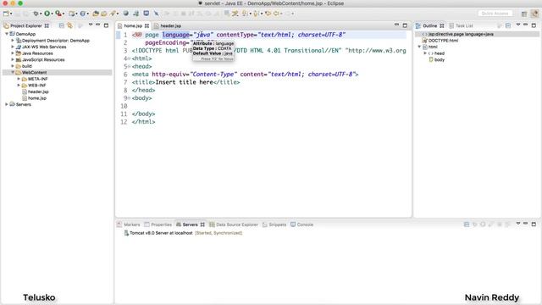The height and width of the screenshot is (305, 542).
Task: Open dropdown arrow next to New icon
Action: click(11, 14)
